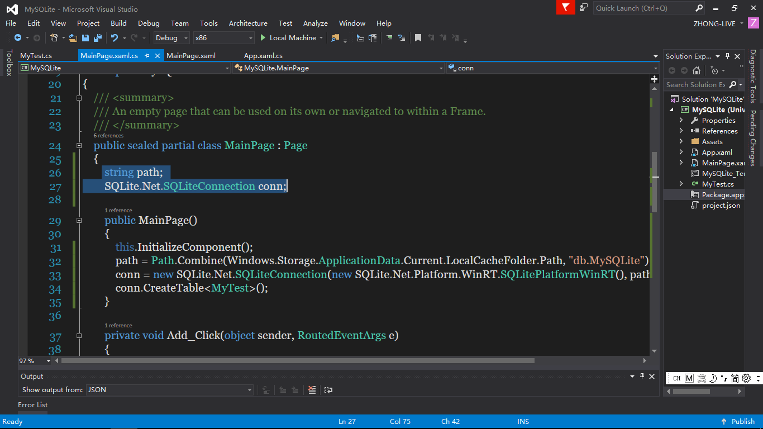Image resolution: width=763 pixels, height=429 pixels.
Task: Clear all output with the red X icon
Action: click(312, 390)
